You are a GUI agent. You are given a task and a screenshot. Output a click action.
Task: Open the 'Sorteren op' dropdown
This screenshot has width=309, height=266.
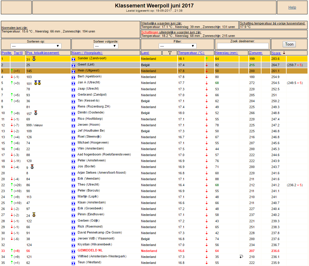[x=36, y=46]
